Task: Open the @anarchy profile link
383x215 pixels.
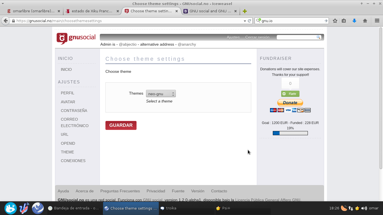Action: tap(187, 44)
